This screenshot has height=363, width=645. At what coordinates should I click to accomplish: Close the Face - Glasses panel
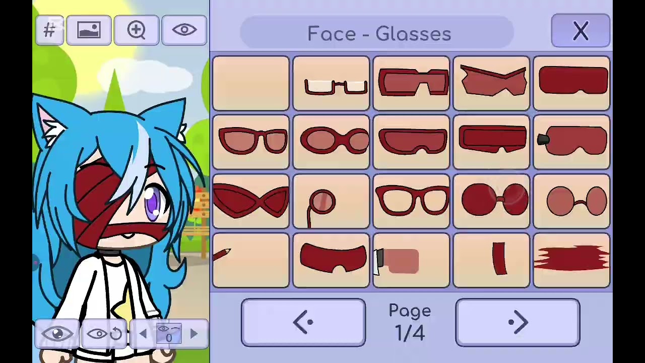pos(580,31)
